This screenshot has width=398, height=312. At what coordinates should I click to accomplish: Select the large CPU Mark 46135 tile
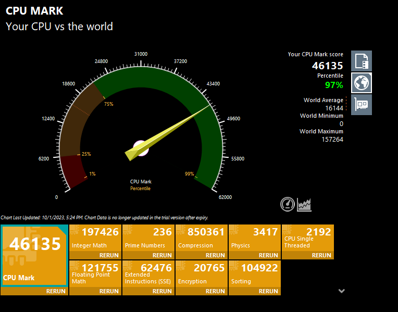point(34,256)
